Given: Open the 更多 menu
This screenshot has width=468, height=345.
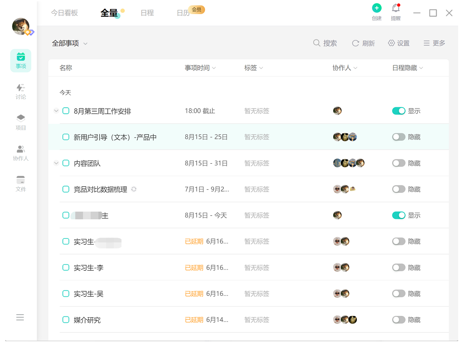Looking at the screenshot, I should pyautogui.click(x=434, y=43).
